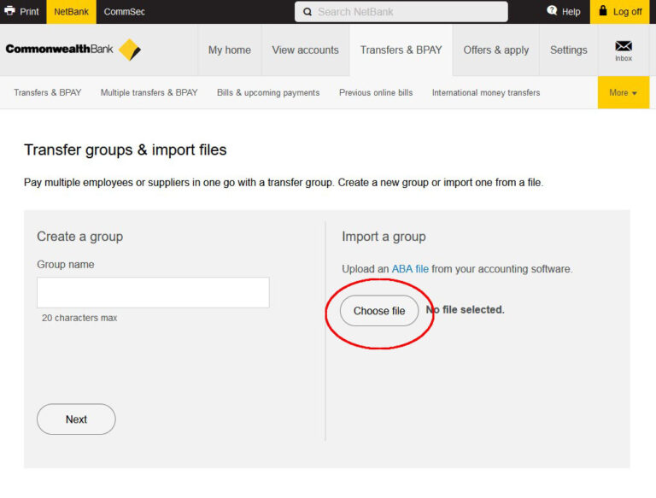Screen dimensions: 656x498
Task: Switch to the CommSec tab
Action: coord(125,12)
